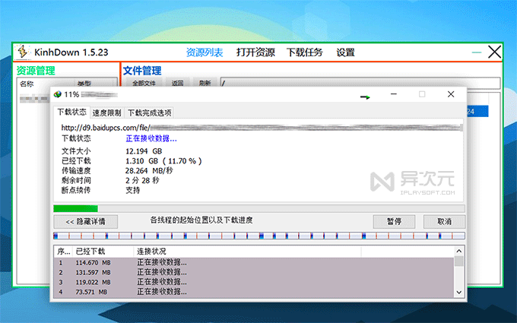
Task: Select thread row with 131.597 MB
Action: pos(254,272)
